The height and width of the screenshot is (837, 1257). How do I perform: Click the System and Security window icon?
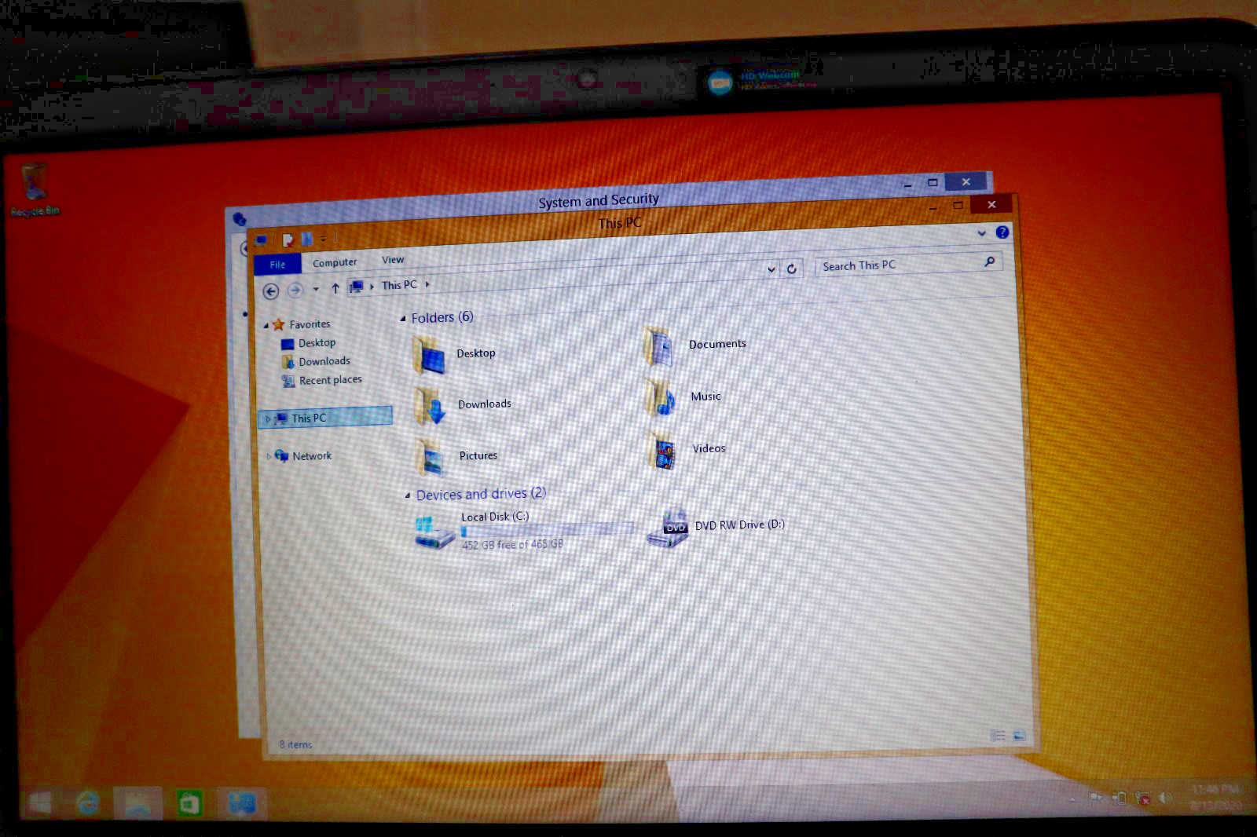point(240,220)
